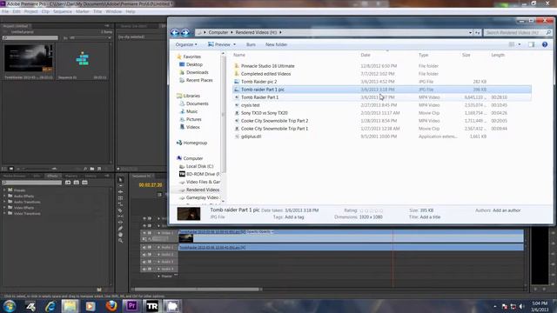This screenshot has width=557, height=313.
Task: Toggle the speaker output of track Audio 3
Action: coord(145,262)
